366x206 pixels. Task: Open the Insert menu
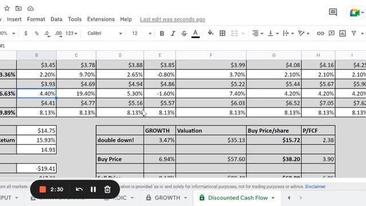(14, 19)
